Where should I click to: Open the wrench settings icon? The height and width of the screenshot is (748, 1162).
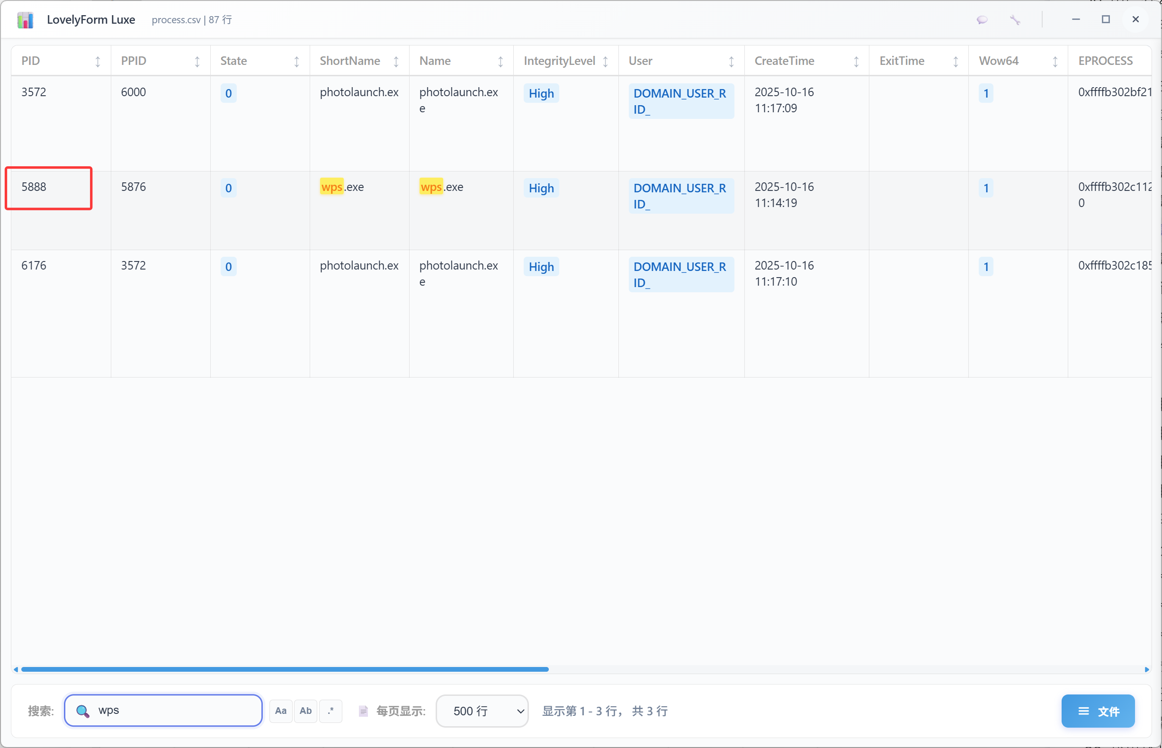coord(1015,20)
